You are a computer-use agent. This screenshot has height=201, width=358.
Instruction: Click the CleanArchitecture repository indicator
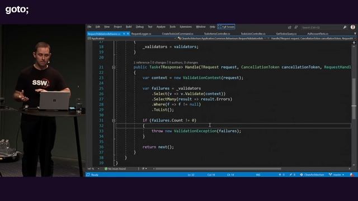click(312, 175)
